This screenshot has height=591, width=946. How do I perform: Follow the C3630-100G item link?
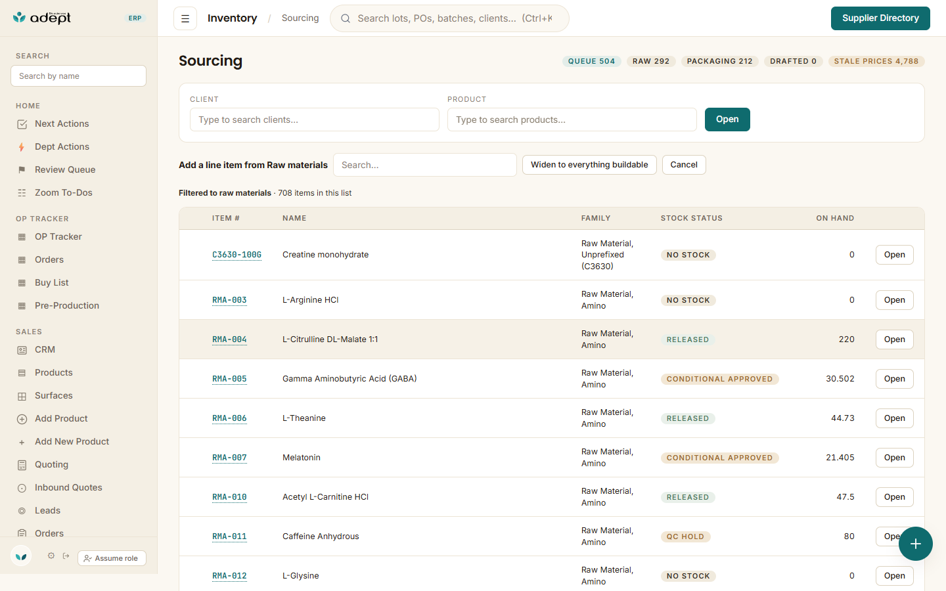pyautogui.click(x=236, y=255)
